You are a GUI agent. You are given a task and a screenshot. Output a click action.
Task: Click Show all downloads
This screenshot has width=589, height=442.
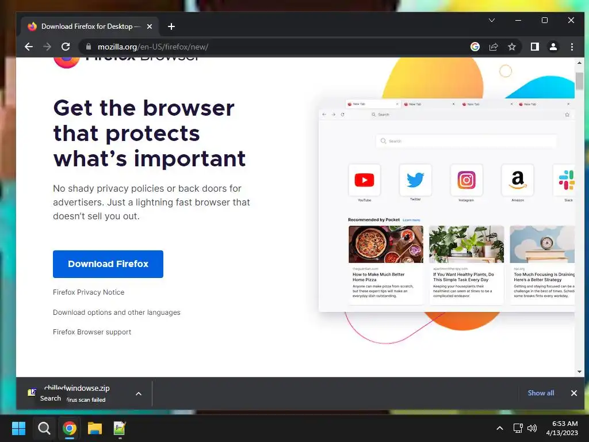[x=541, y=393]
